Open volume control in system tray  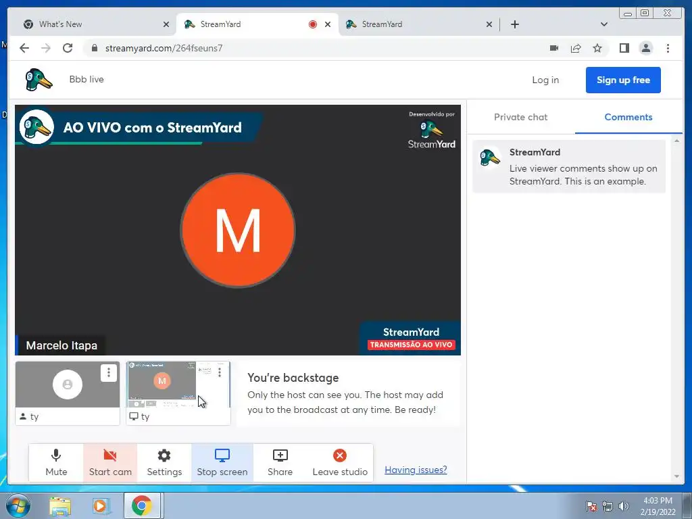click(x=624, y=506)
